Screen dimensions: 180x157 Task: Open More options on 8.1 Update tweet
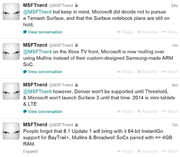[x=169, y=151]
